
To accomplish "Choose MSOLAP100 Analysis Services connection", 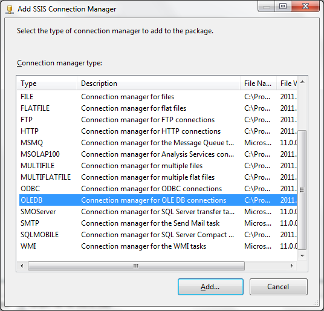I will click(158, 154).
